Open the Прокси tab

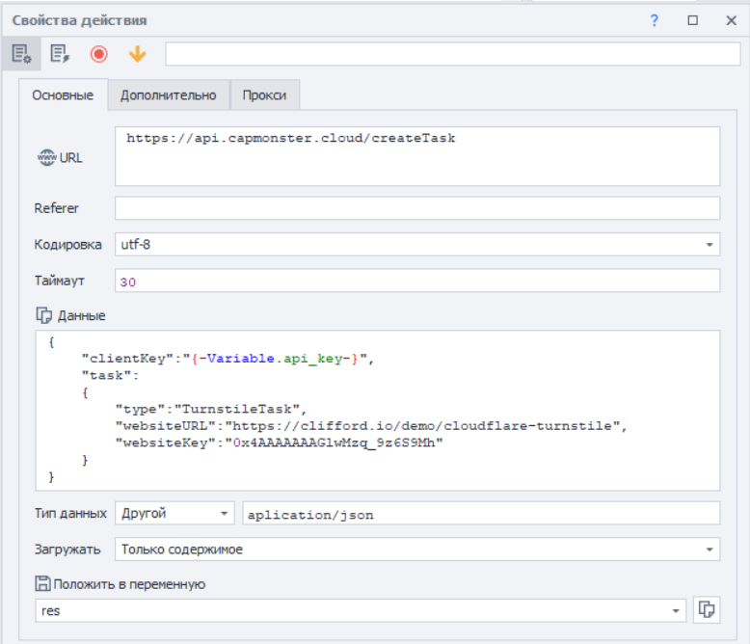click(264, 95)
